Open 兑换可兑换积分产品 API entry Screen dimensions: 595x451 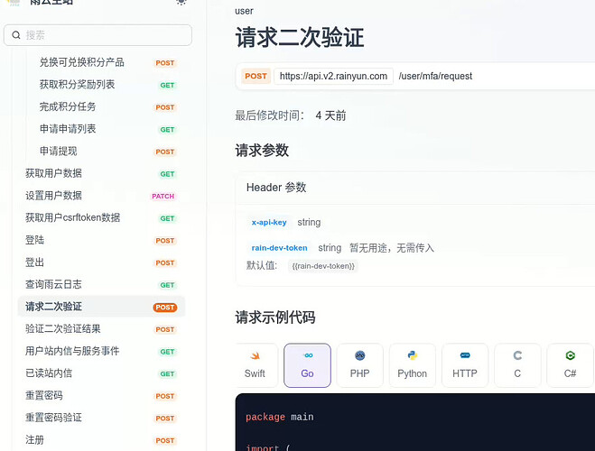(x=82, y=63)
